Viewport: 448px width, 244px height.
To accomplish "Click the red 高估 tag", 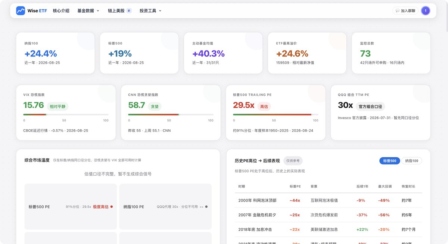I will (264, 106).
